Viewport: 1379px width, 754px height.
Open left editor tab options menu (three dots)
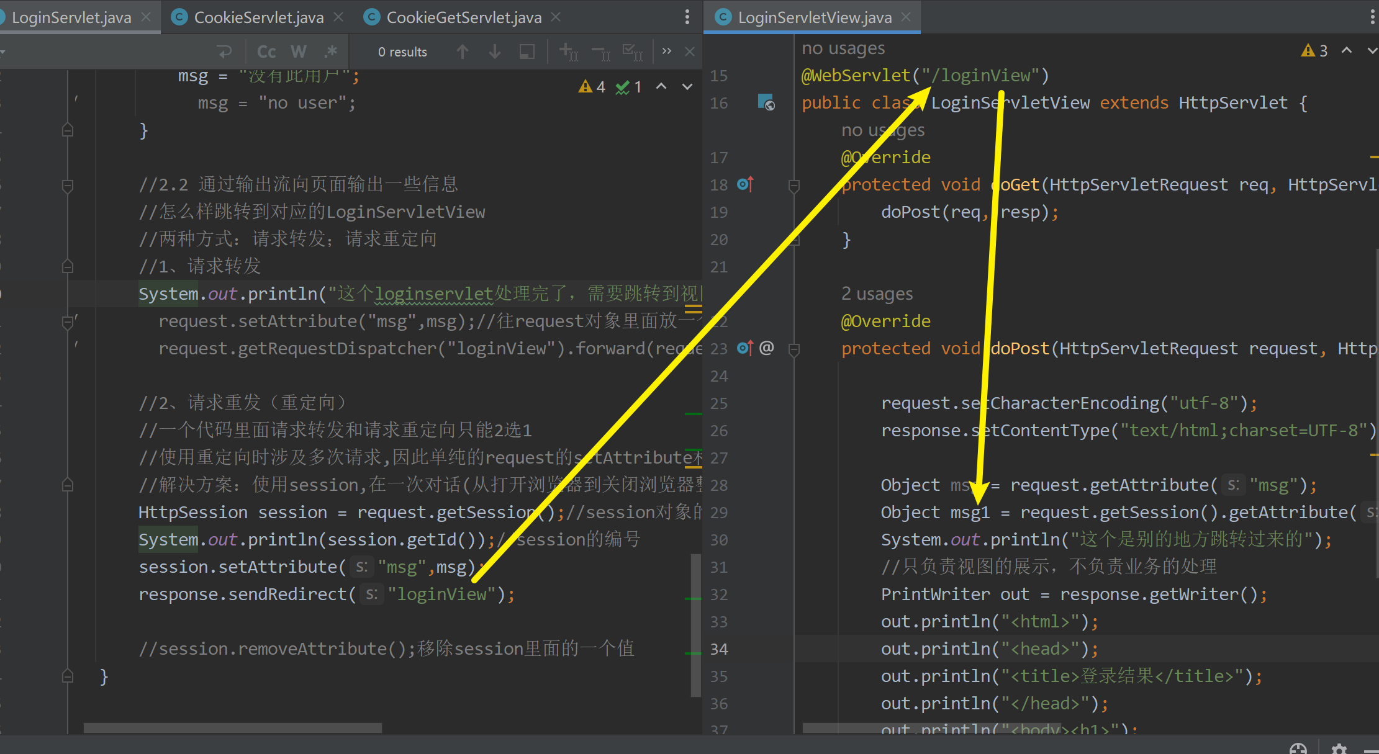pos(687,17)
